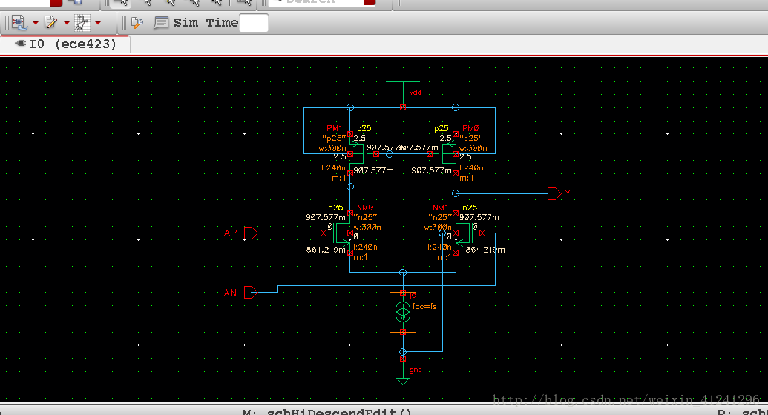The image size is (768, 415).
Task: Select the gnd ground symbol
Action: (403, 379)
